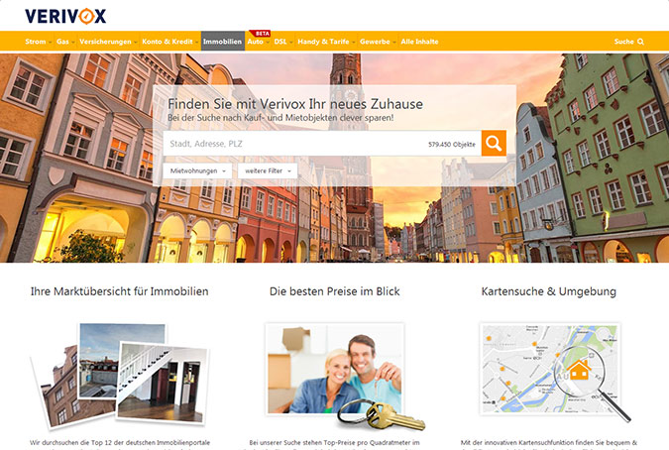Click the red BETA badge above Auto
The height and width of the screenshot is (450, 669).
(261, 34)
